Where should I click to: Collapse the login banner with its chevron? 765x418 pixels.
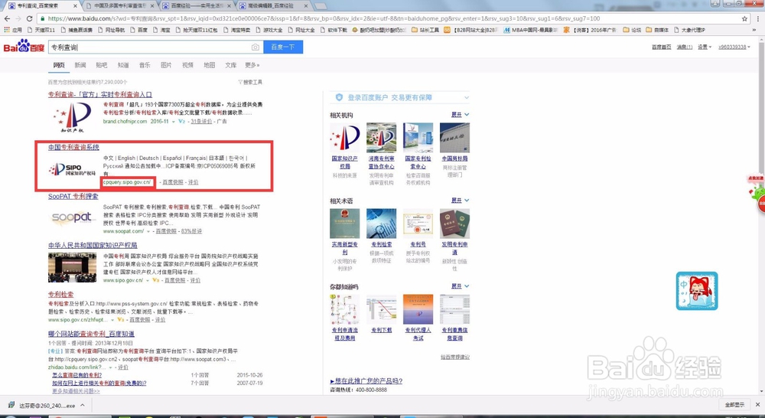[467, 98]
